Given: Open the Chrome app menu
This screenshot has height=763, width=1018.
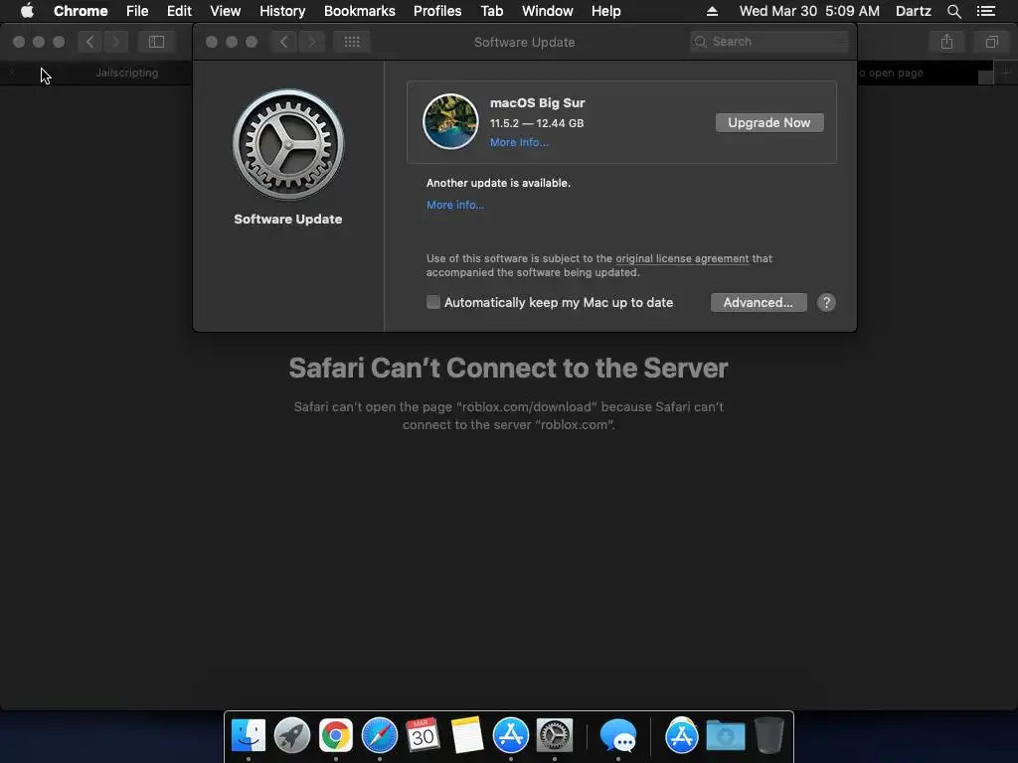Looking at the screenshot, I should (81, 11).
